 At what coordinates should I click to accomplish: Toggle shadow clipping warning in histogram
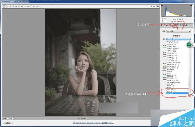click(x=162, y=5)
